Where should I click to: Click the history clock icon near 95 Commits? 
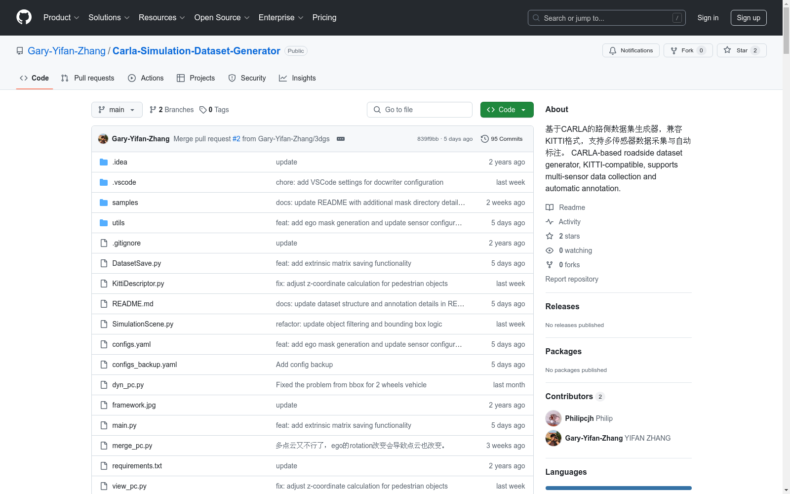point(485,139)
